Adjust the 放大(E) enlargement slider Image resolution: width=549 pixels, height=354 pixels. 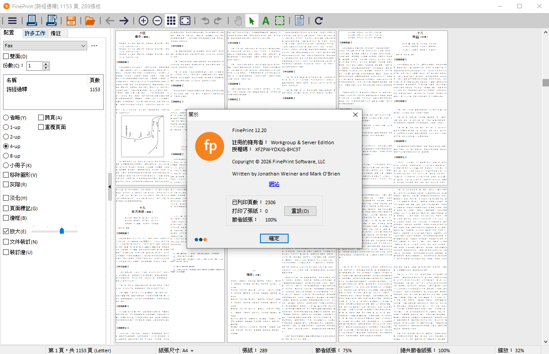point(61,231)
